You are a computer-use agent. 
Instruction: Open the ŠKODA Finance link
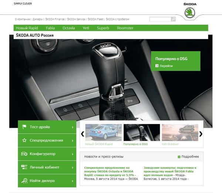point(55,19)
